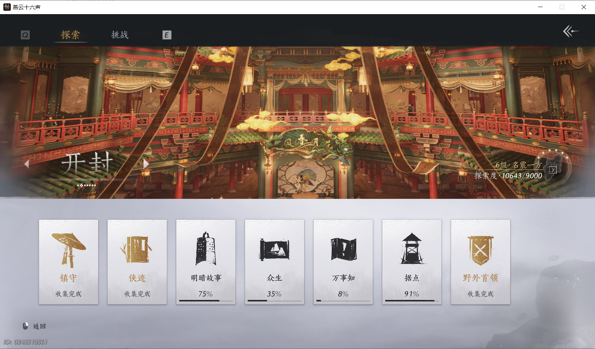Viewport: 595px width, 349px height.
Task: Go to next region with right arrow
Action: 146,164
